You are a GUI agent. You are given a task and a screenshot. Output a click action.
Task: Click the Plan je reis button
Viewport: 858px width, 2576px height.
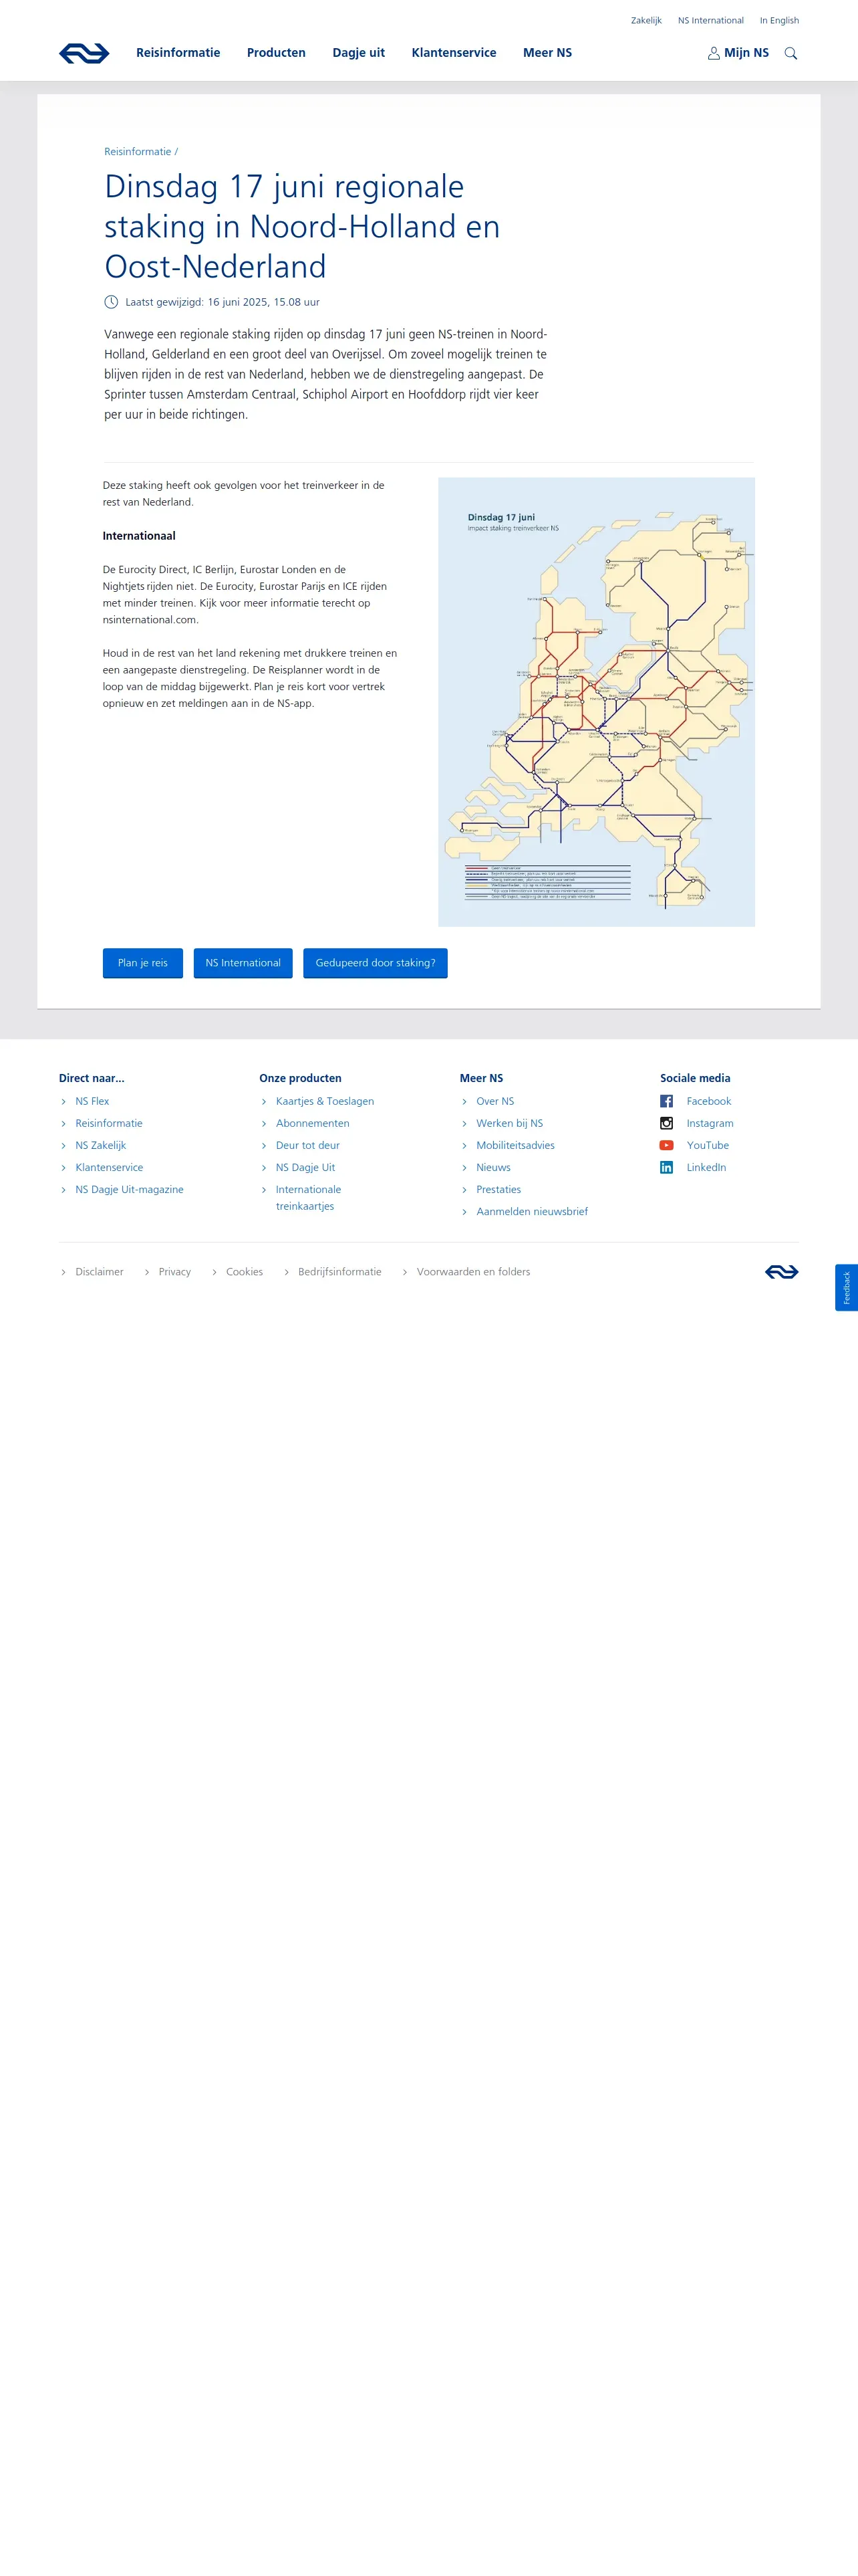[143, 963]
